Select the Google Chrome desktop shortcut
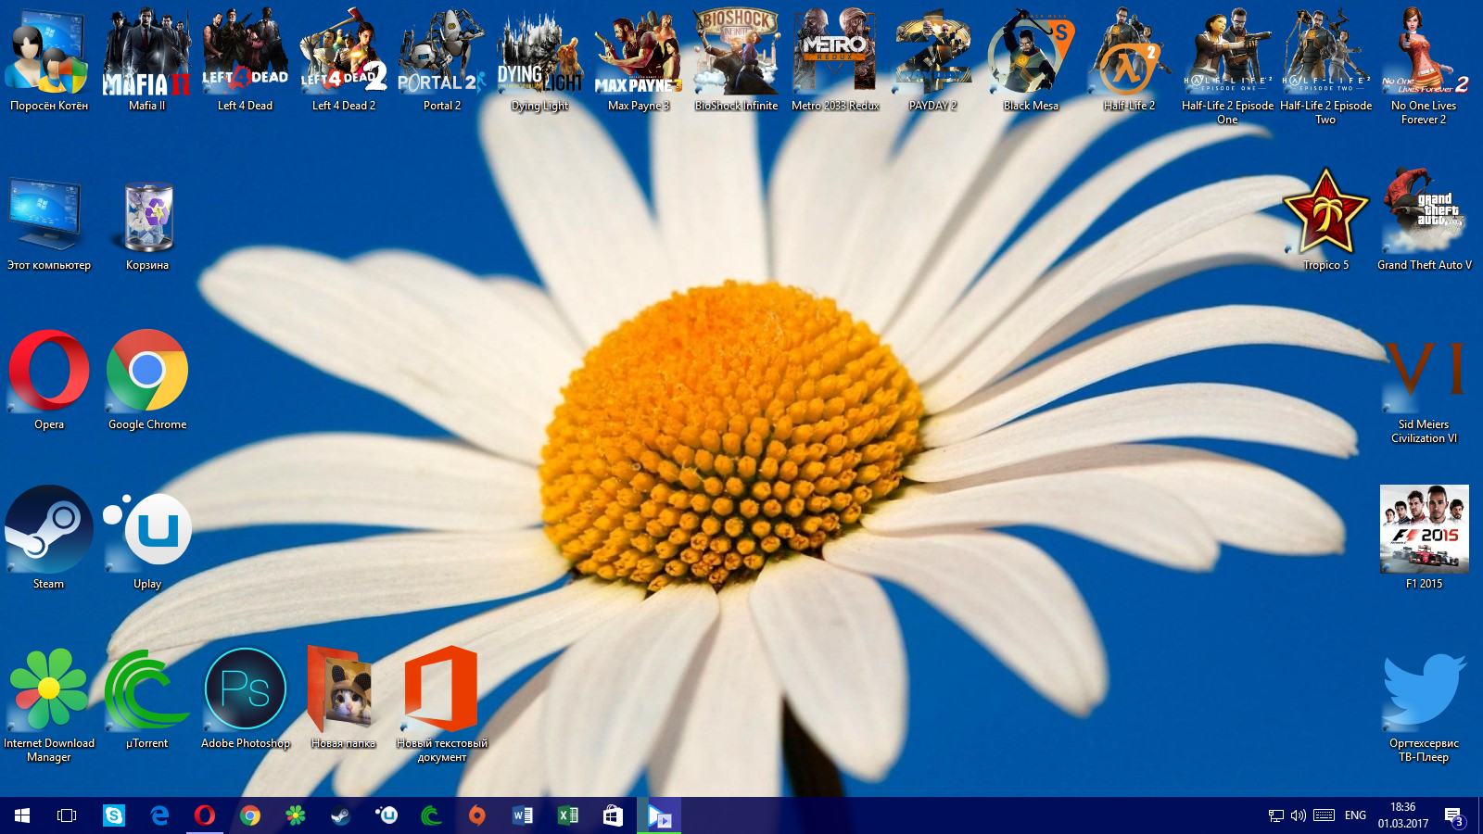The image size is (1483, 834). tap(146, 378)
